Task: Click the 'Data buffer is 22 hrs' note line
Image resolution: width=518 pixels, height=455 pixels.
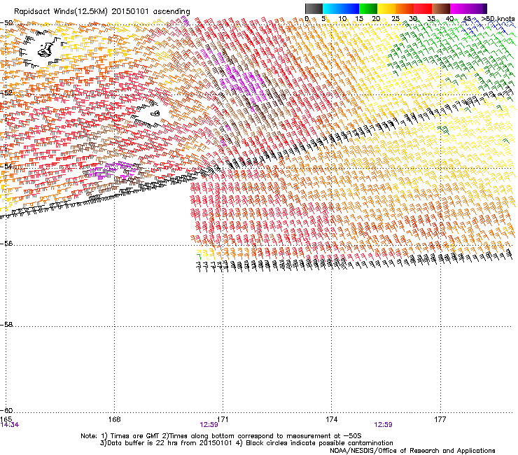Action: [246, 443]
